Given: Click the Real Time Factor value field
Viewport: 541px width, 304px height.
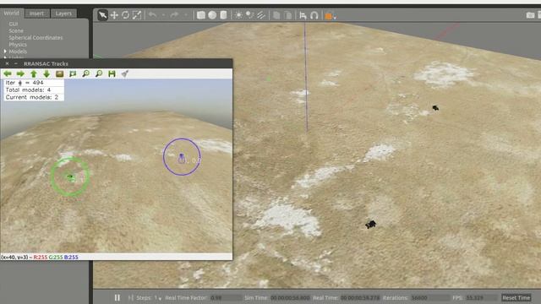Looking at the screenshot, I should 226,298.
